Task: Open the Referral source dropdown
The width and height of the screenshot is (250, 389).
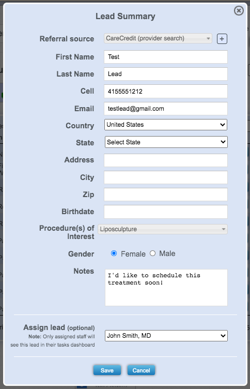Action: tap(158, 38)
